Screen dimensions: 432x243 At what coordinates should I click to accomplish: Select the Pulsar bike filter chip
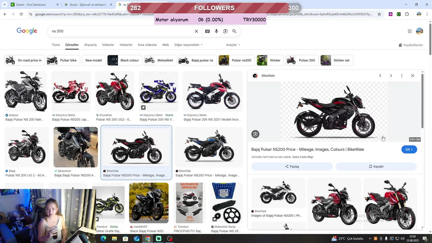pos(63,60)
